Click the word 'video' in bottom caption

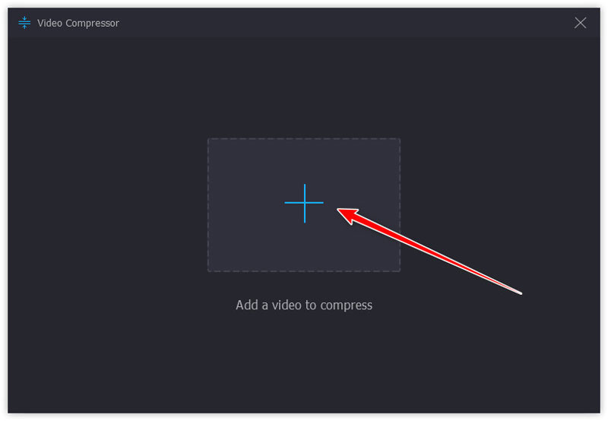point(287,305)
